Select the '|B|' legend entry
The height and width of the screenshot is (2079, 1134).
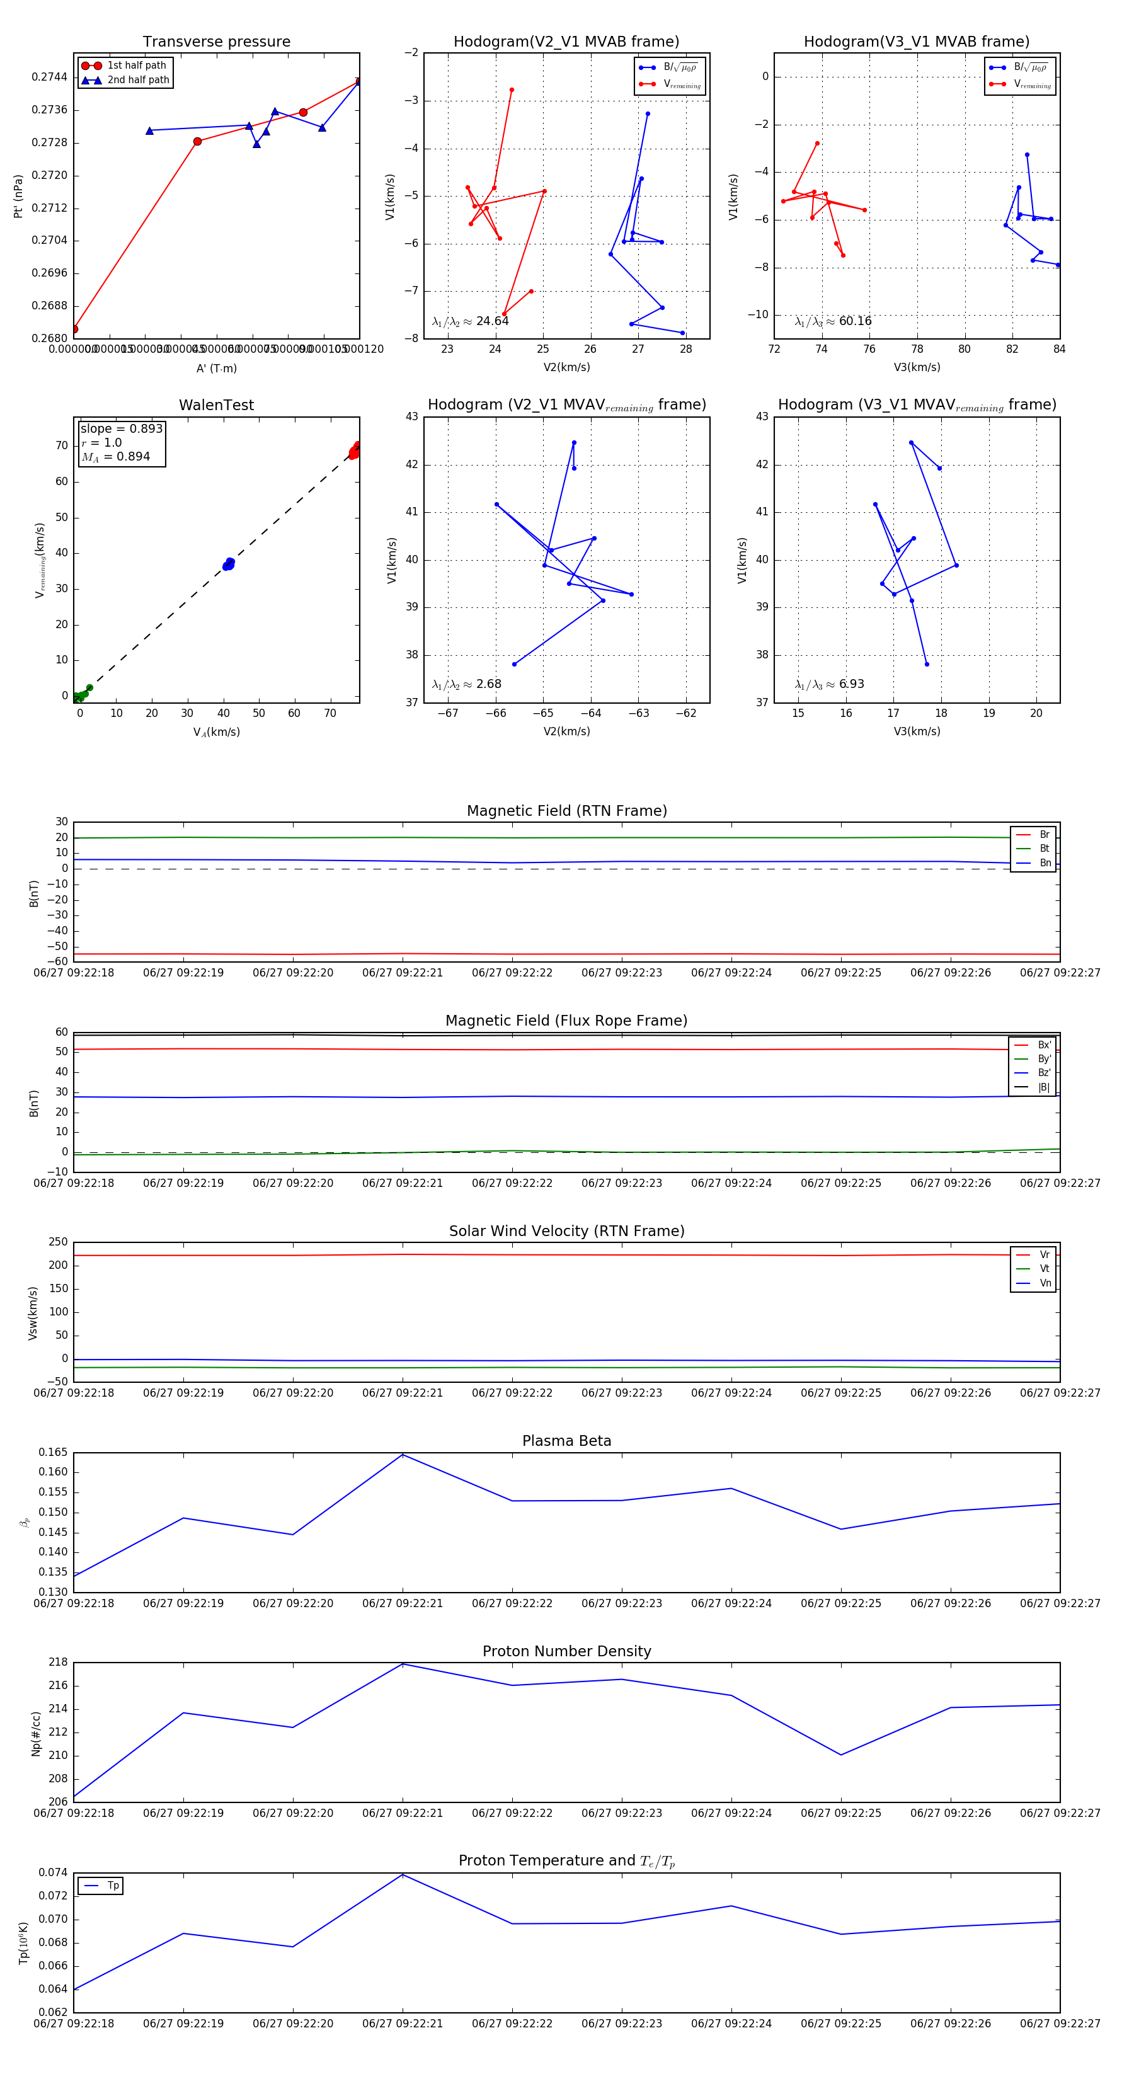1033,1087
